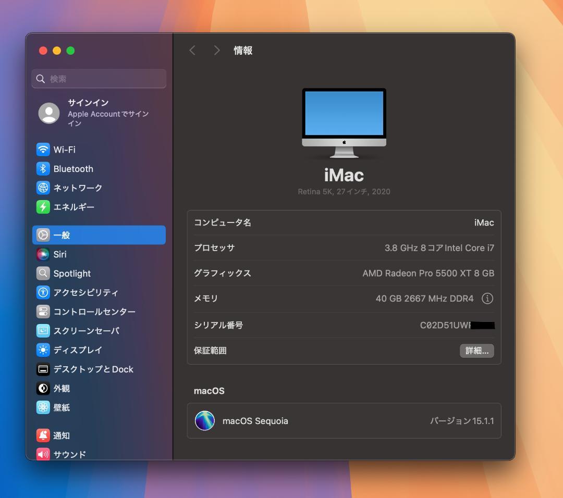Click the コントロールセンター switches icon
The width and height of the screenshot is (563, 498).
(43, 312)
